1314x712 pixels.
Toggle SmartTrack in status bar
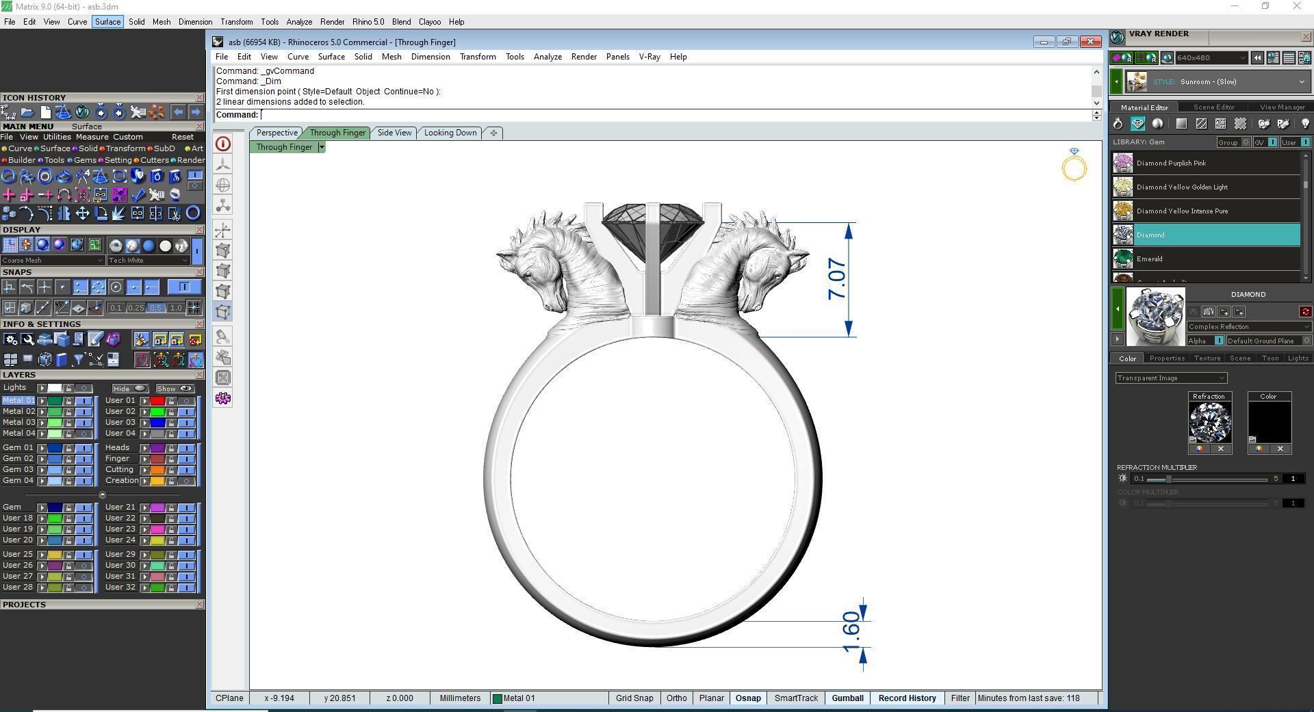point(796,698)
